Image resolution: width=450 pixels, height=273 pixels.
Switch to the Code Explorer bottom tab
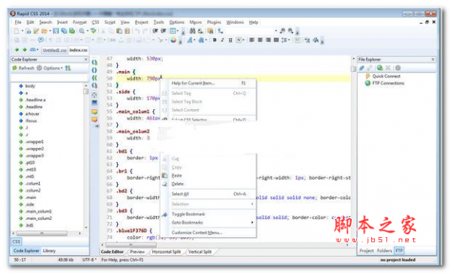tap(26, 251)
